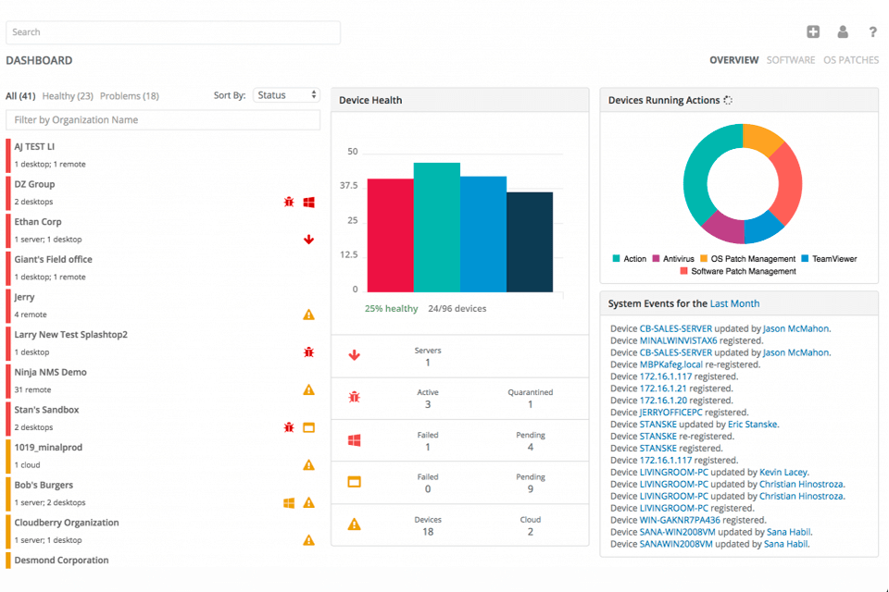The image size is (889, 592).
Task: Click the refresh icon on Devices Running Actions panel
Action: pos(728,99)
